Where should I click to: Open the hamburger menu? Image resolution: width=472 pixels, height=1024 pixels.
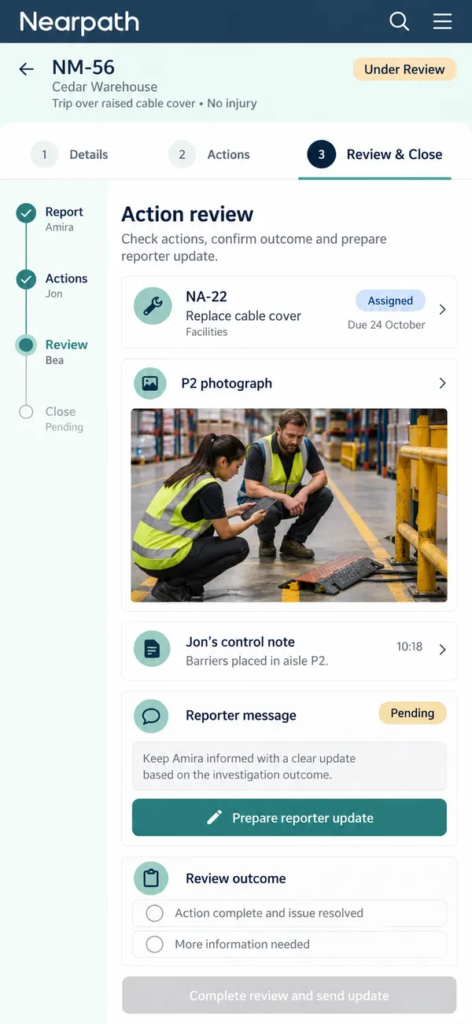tap(443, 21)
